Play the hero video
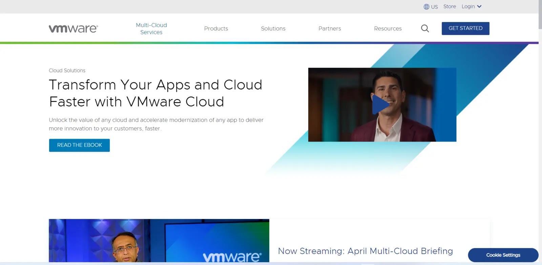This screenshot has width=542, height=265. point(381,105)
